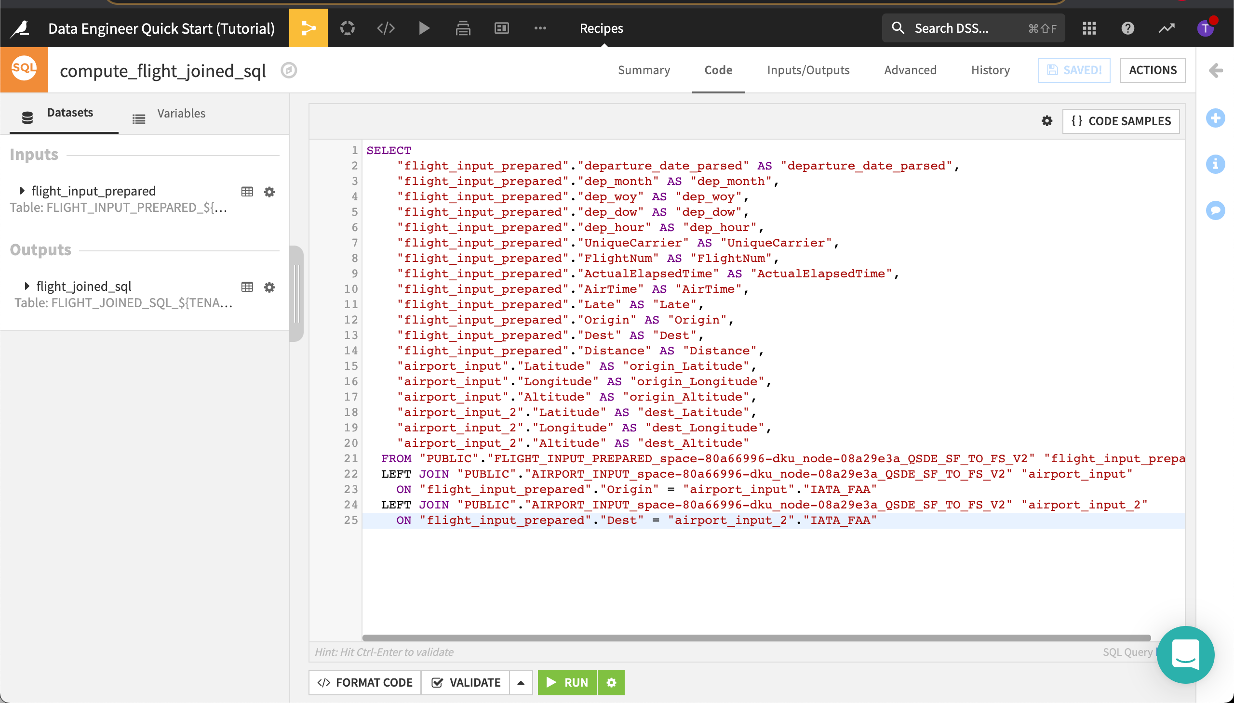Select the code editor icon
This screenshot has width=1234, height=703.
(385, 28)
